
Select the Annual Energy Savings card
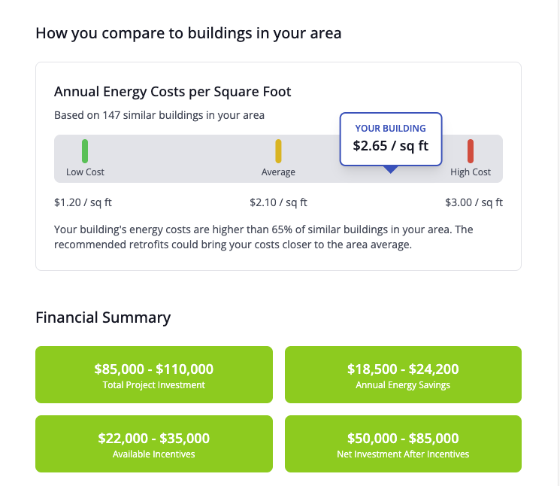click(402, 375)
